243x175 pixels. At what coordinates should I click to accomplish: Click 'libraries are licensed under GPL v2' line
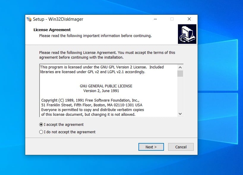[x=92, y=72]
